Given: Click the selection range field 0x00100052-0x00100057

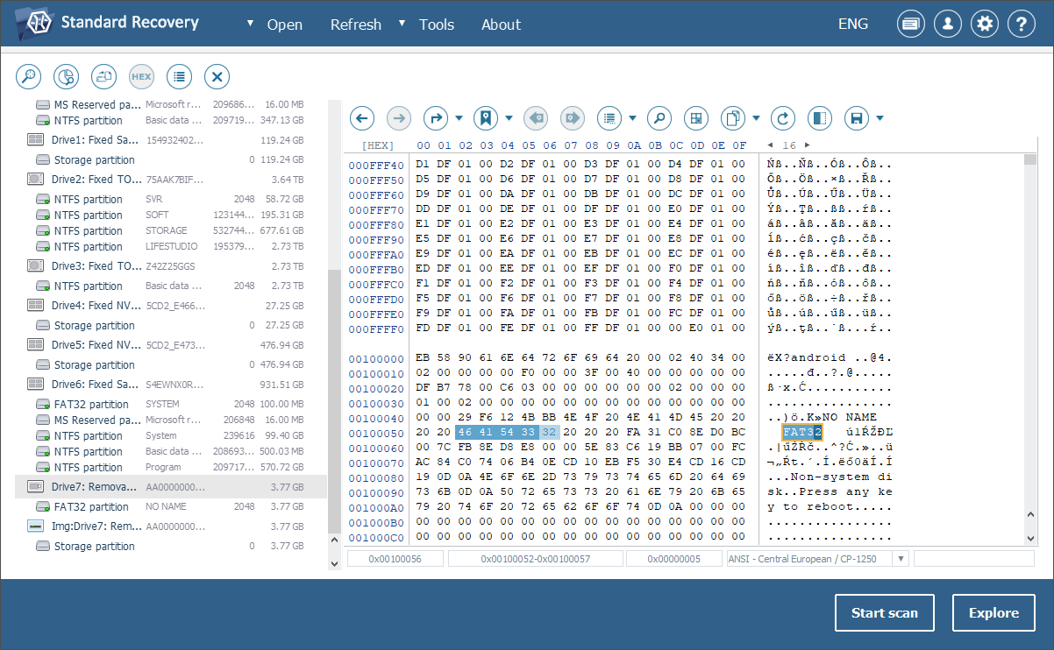Looking at the screenshot, I should click(x=534, y=559).
